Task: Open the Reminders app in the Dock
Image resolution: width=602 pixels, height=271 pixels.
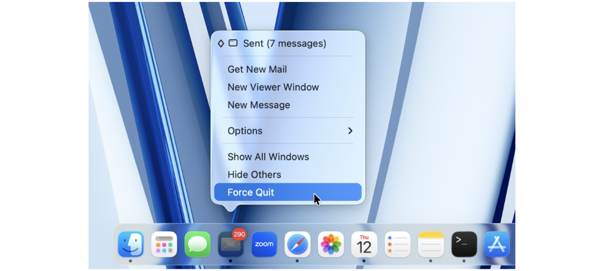Action: coord(397,244)
